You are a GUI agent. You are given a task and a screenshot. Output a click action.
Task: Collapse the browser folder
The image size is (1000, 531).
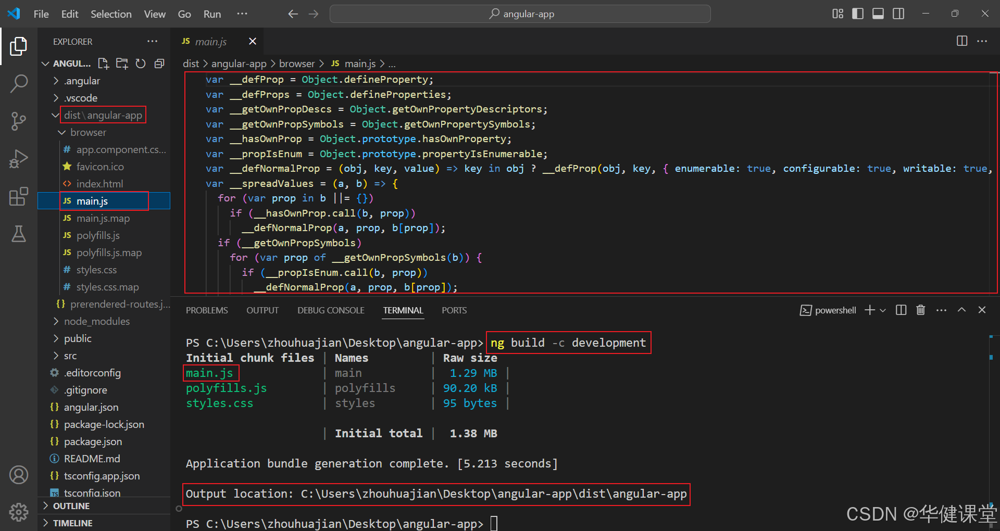104,132
